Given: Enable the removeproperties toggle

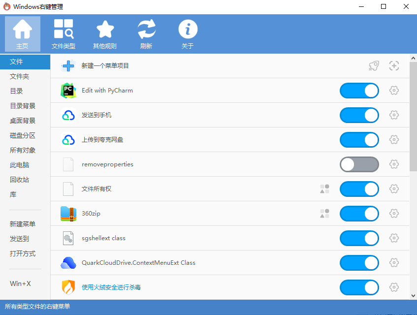Looking at the screenshot, I should click(x=359, y=164).
